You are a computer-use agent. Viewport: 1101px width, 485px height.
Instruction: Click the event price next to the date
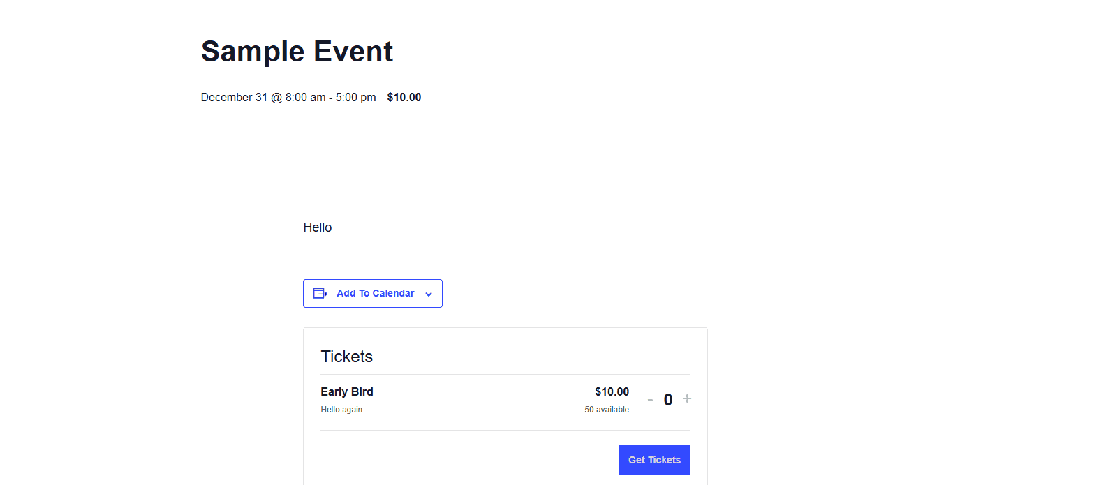click(x=404, y=98)
